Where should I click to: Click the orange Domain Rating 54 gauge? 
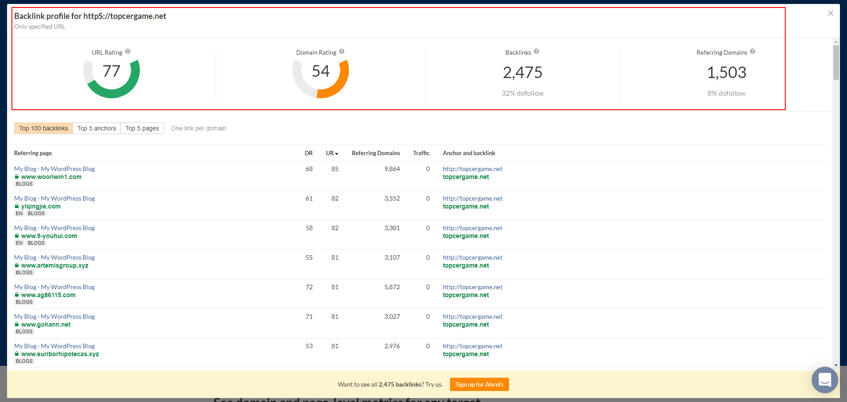(321, 73)
